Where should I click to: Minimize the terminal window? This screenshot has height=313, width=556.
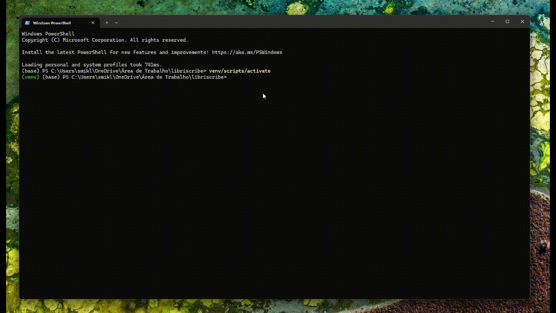point(493,21)
